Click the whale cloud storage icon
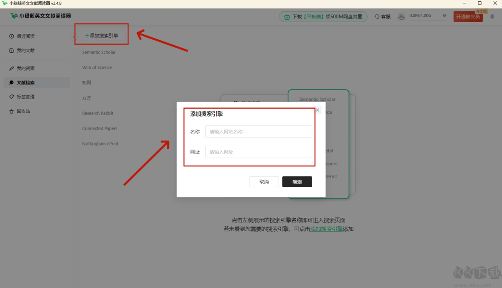Image resolution: width=502 pixels, height=288 pixels. tap(401, 16)
